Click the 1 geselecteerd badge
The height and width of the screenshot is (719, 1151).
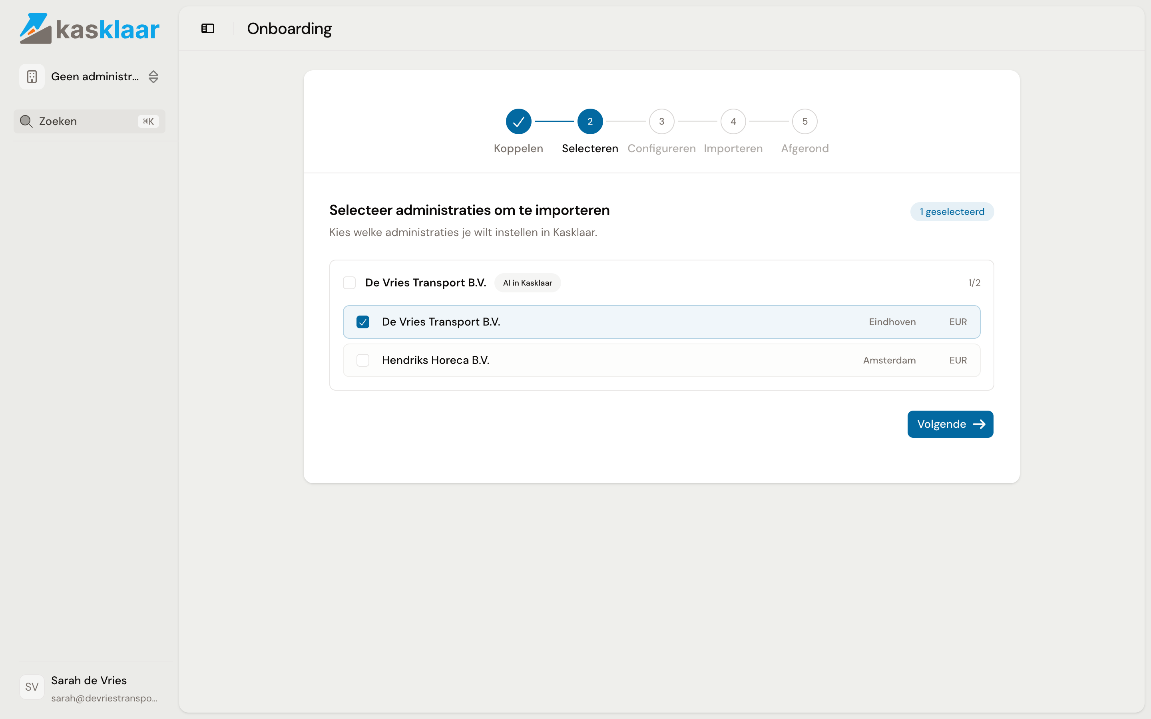[952, 212]
